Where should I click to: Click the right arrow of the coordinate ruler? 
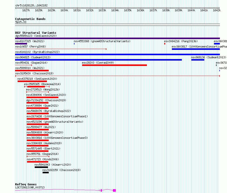[x=219, y=8]
